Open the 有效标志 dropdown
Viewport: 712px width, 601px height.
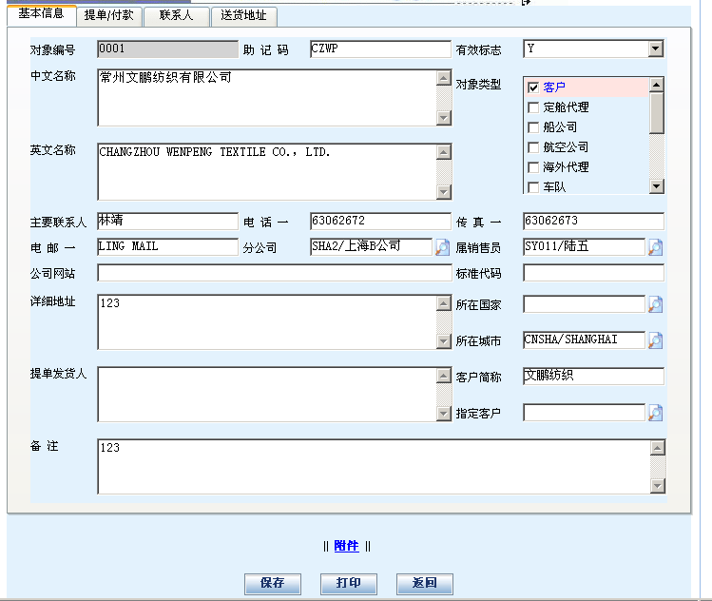[655, 48]
